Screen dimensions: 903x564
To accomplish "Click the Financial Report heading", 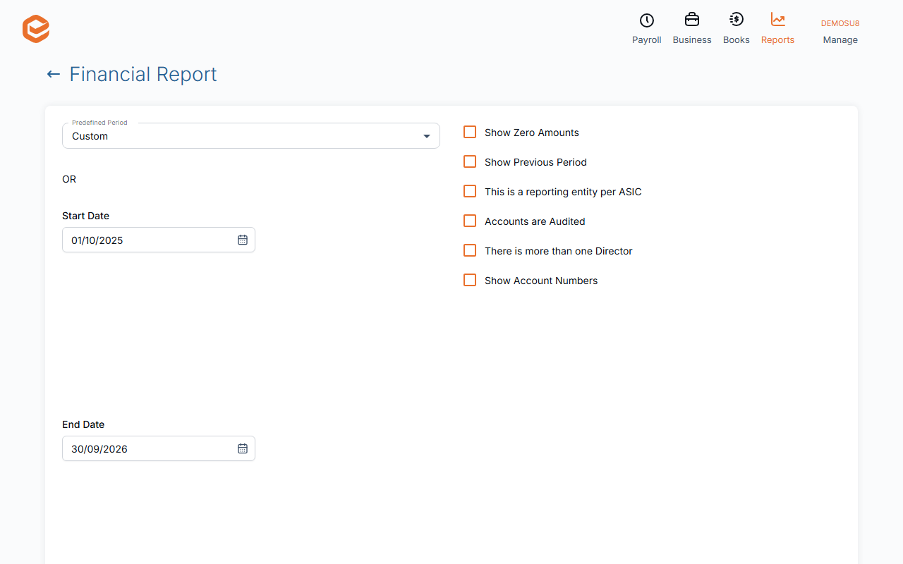I will point(143,74).
